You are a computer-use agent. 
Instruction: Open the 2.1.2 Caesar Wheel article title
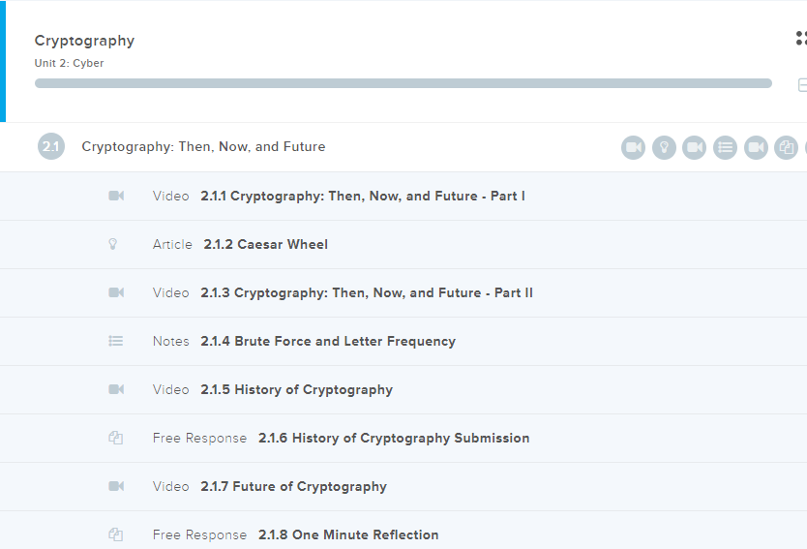pyautogui.click(x=265, y=244)
